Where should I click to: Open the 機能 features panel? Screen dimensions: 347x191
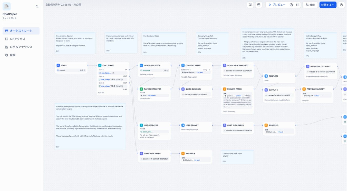coord(310,5)
